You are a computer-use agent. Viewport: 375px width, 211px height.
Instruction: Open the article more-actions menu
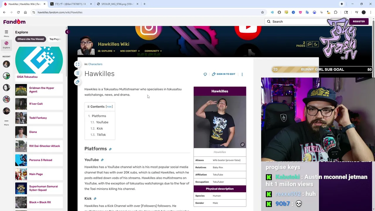242,74
